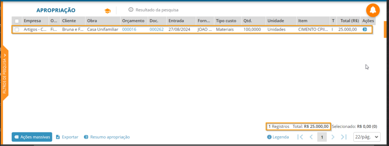The image size is (389, 146).
Task: Click the Forn... column header
Action: click(204, 21)
